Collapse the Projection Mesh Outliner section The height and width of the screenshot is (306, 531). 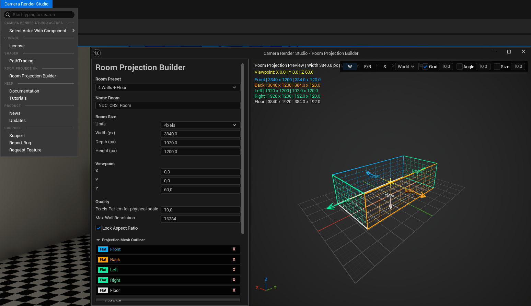point(98,240)
